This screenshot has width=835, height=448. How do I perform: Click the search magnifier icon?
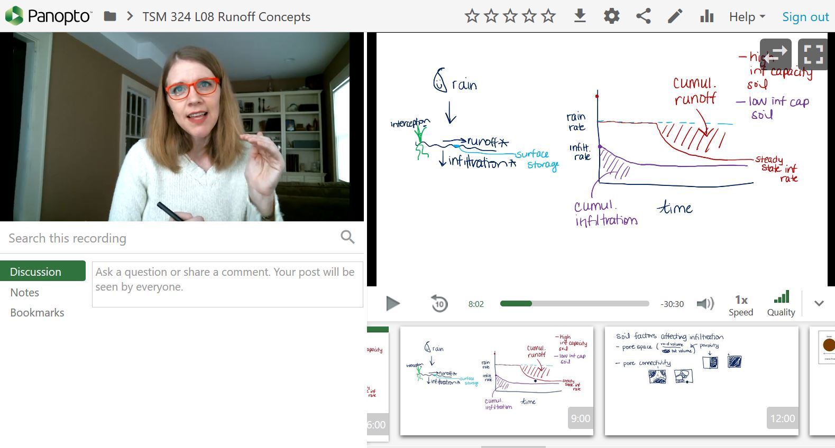(347, 237)
